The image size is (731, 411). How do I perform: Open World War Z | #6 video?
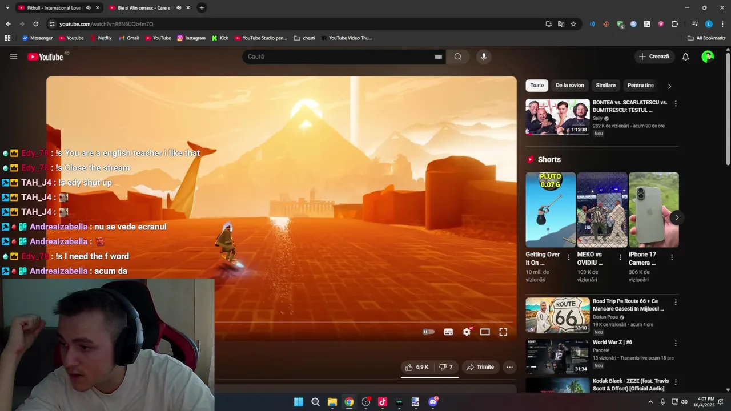(x=558, y=356)
